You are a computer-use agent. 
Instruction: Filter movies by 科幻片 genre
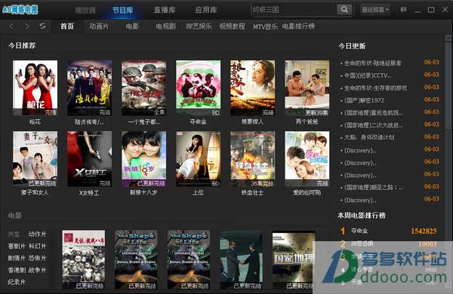[37, 246]
